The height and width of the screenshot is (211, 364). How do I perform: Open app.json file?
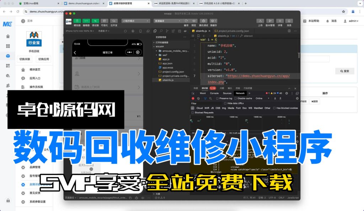[x=167, y=63]
